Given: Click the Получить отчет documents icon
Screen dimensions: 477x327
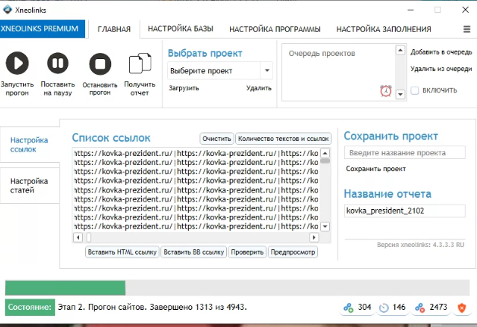Looking at the screenshot, I should (x=140, y=63).
